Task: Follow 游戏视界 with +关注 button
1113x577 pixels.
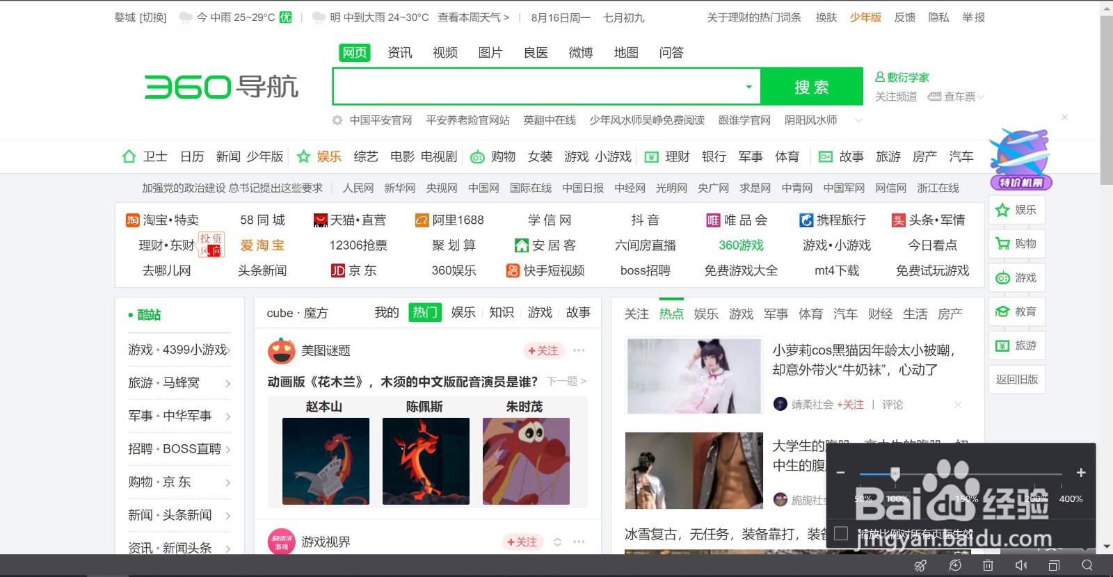Action: pos(522,542)
